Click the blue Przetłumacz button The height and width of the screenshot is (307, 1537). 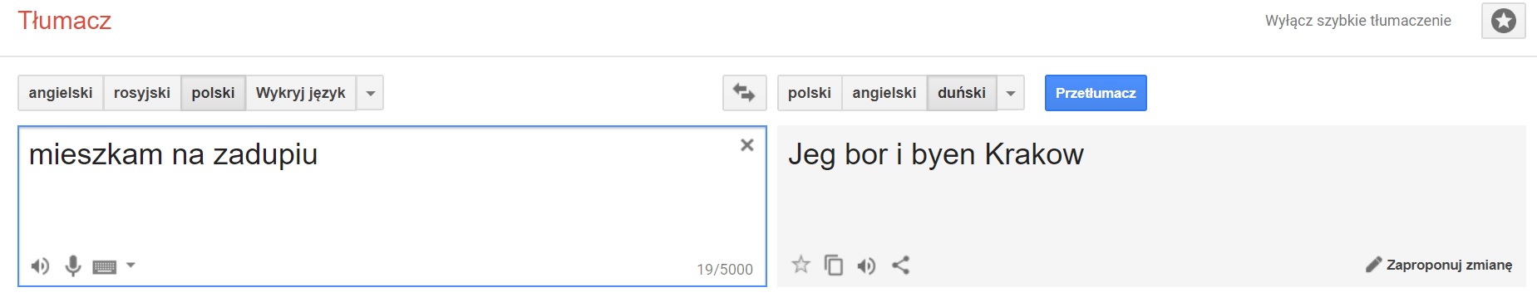click(x=1096, y=93)
